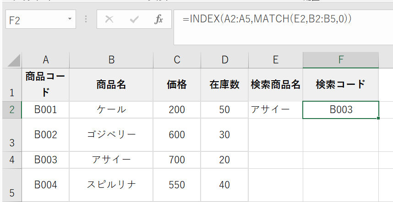Open the Insert Function fx dialog
The height and width of the screenshot is (202, 393).
tap(158, 20)
